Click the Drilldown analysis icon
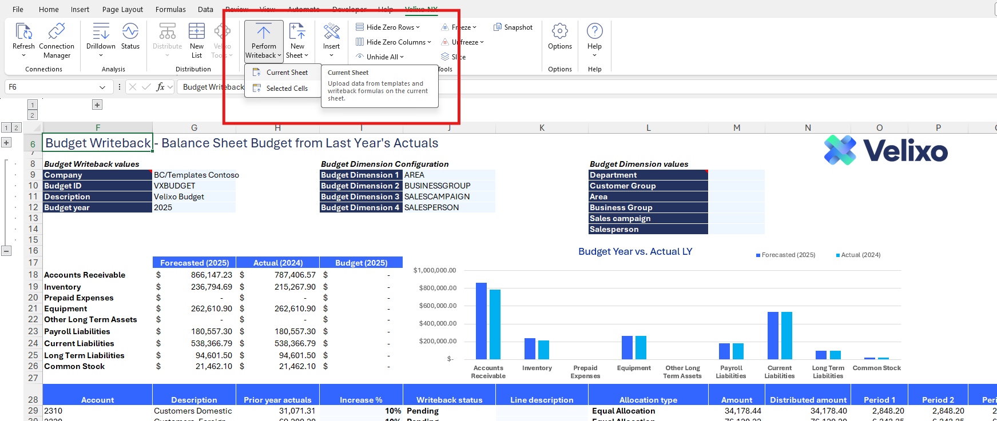The width and height of the screenshot is (997, 421). tap(101, 32)
